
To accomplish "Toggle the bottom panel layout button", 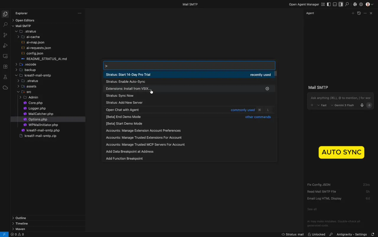I will (335, 4).
